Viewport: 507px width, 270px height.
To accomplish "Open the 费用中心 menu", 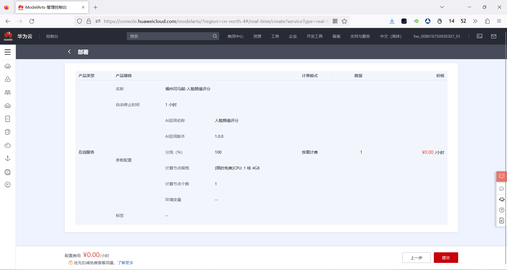I will 235,36.
